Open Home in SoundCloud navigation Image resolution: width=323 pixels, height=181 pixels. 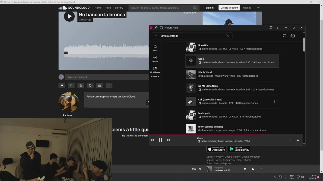tap(98, 8)
